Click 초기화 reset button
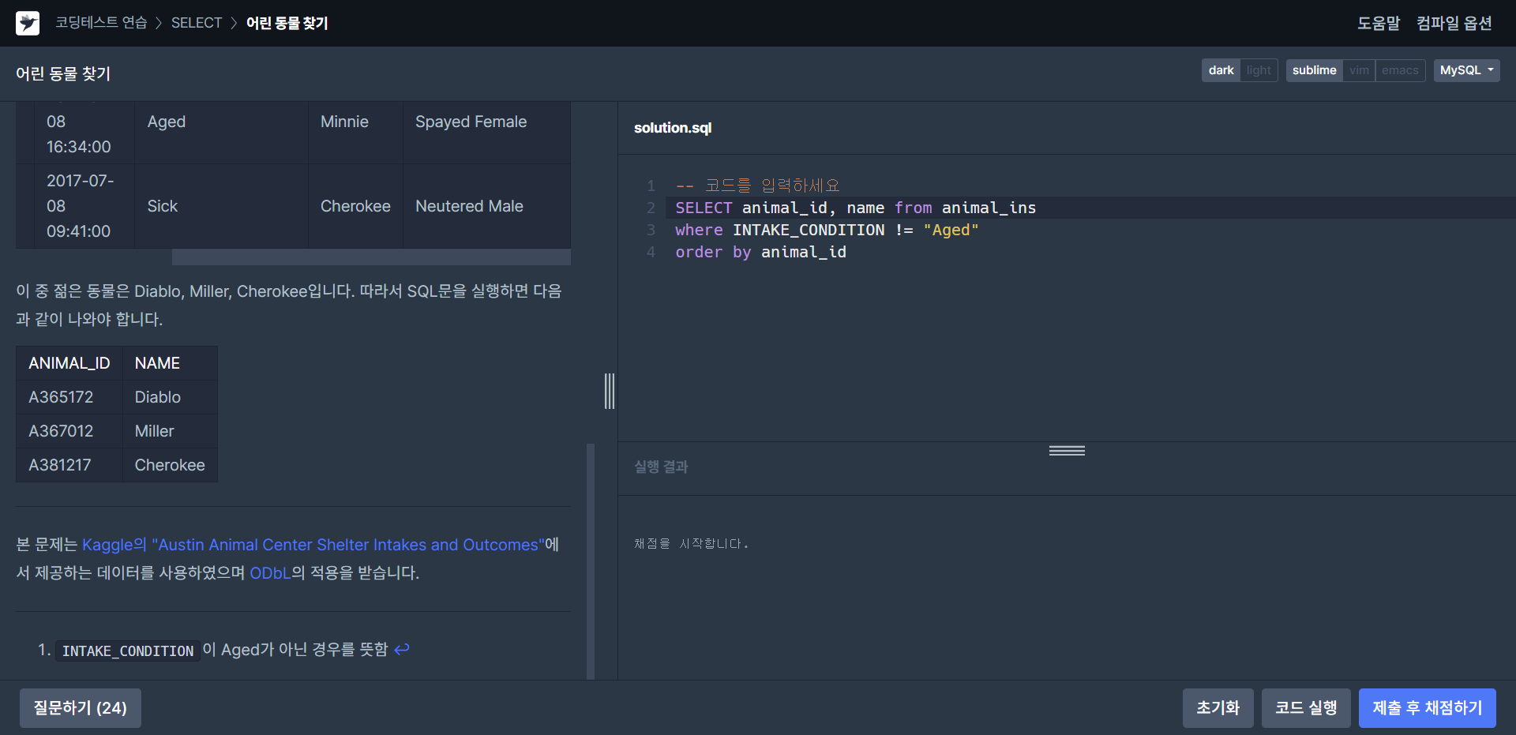 (x=1218, y=708)
